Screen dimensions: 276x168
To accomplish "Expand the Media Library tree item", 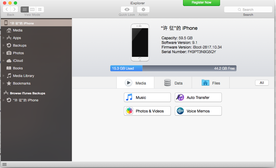I will point(4,76).
